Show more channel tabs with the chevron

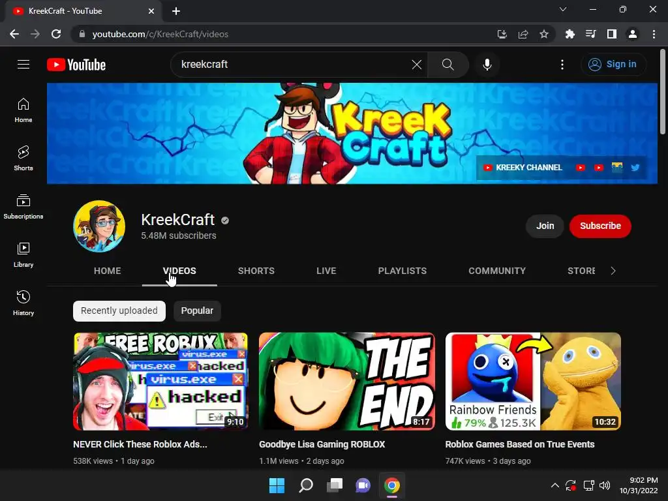(x=613, y=271)
